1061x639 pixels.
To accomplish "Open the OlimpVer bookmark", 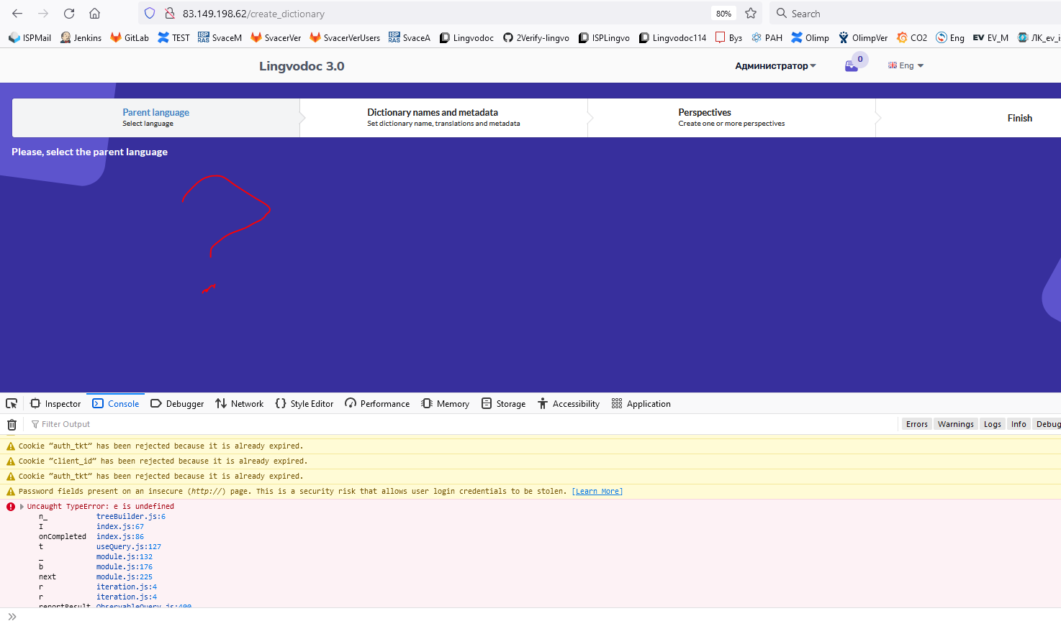I will 862,38.
